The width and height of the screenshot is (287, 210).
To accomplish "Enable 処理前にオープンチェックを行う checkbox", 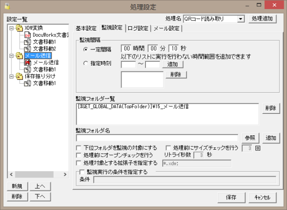I will click(79, 155).
